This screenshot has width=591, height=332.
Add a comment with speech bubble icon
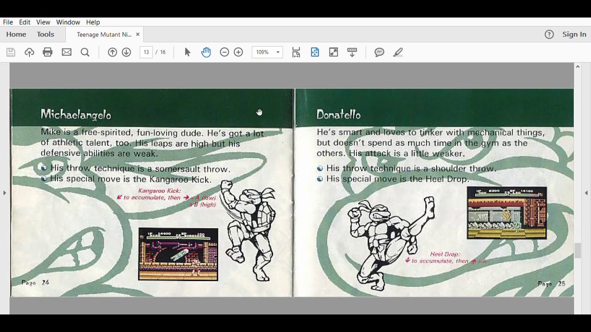click(x=380, y=52)
